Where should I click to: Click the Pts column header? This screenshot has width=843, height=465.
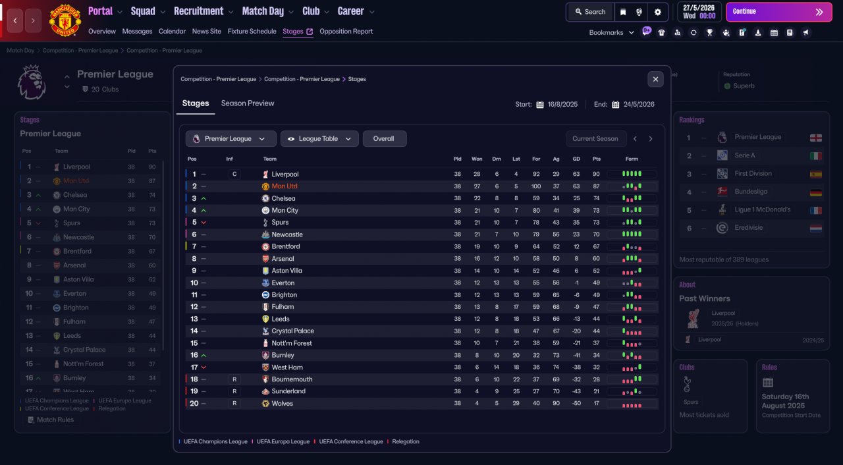(597, 159)
